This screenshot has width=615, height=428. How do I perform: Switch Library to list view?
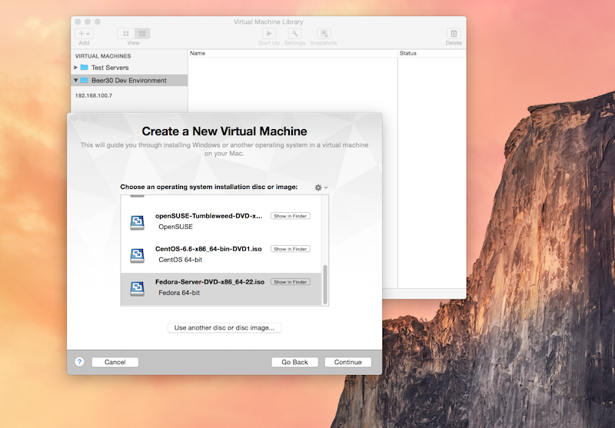click(x=142, y=34)
